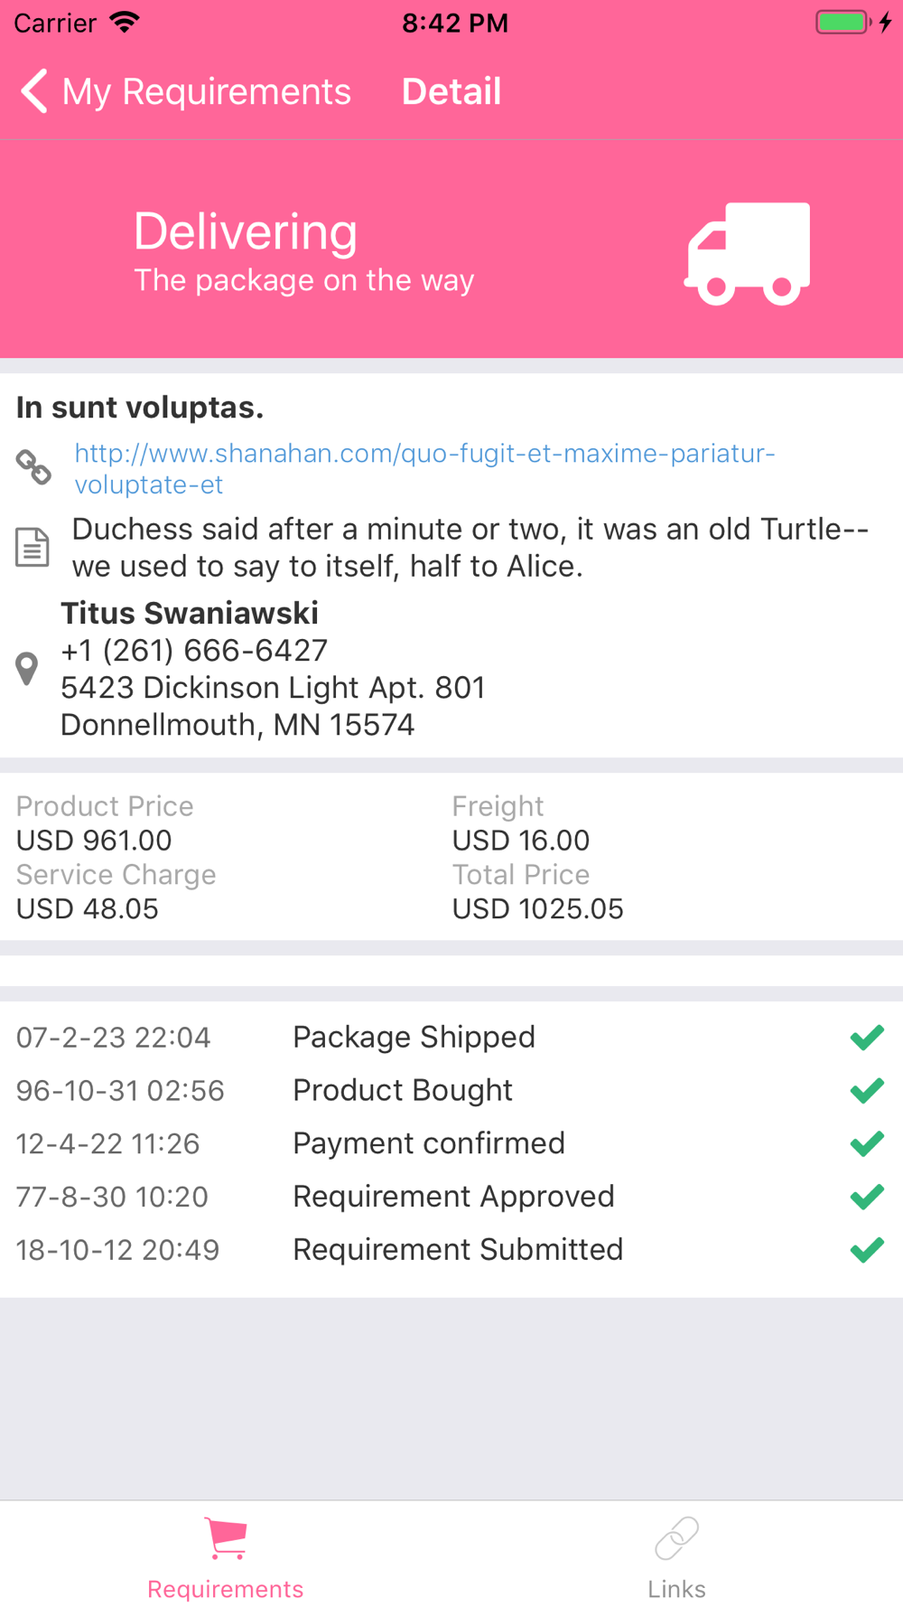Tap the delivery truck icon
Screen dimensions: 903x1607
pyautogui.click(x=748, y=254)
